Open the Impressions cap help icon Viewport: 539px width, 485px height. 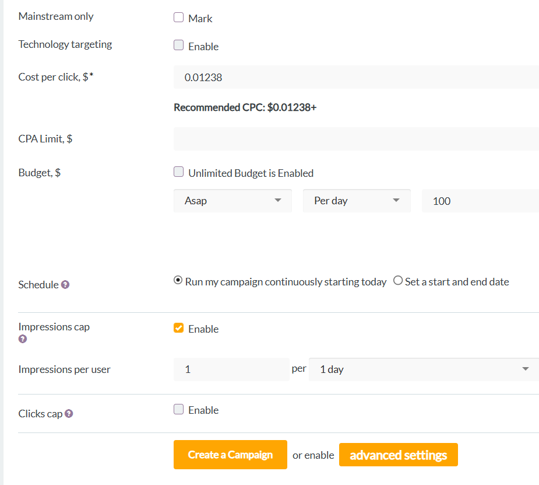pyautogui.click(x=23, y=339)
